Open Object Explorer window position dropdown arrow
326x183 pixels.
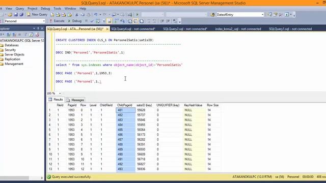coord(34,28)
